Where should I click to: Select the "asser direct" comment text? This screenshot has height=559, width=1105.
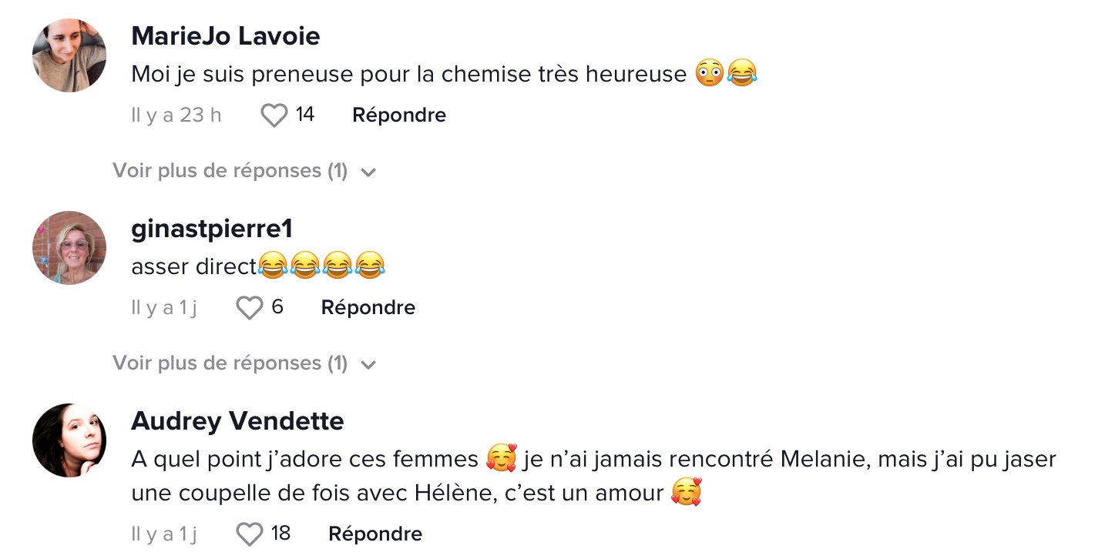click(258, 266)
